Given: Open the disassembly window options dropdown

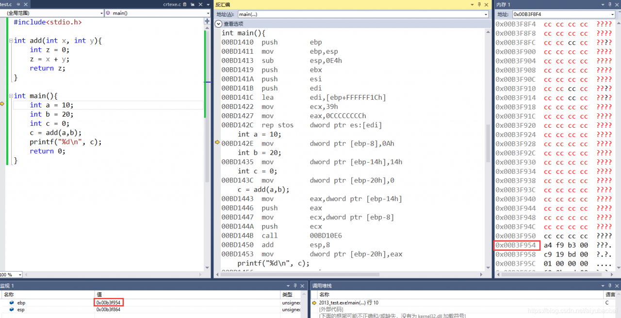Looking at the screenshot, I should (473, 4).
